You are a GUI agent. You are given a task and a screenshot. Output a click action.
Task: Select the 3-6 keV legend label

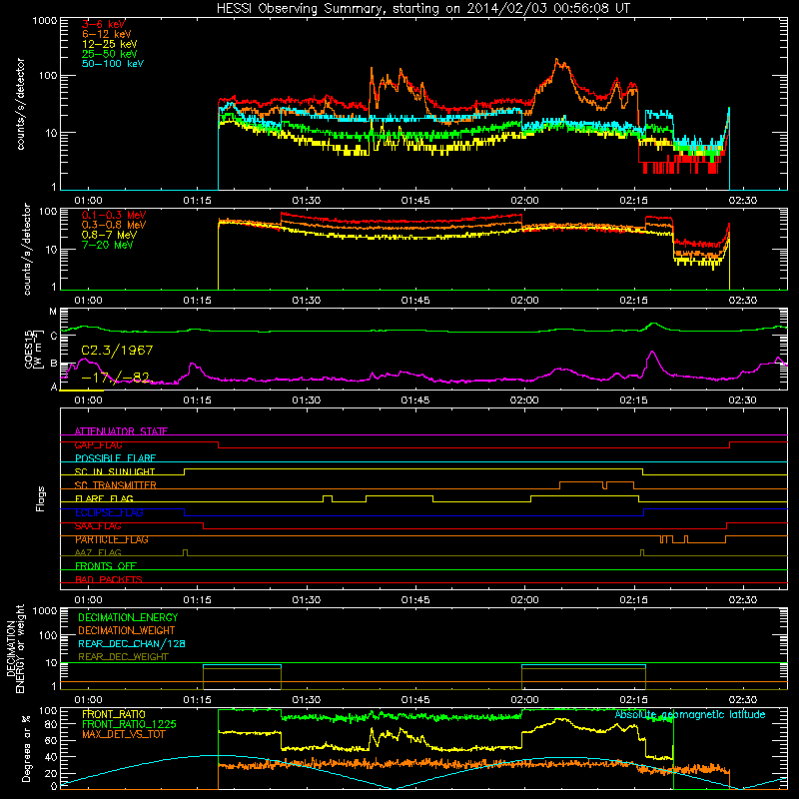104,24
